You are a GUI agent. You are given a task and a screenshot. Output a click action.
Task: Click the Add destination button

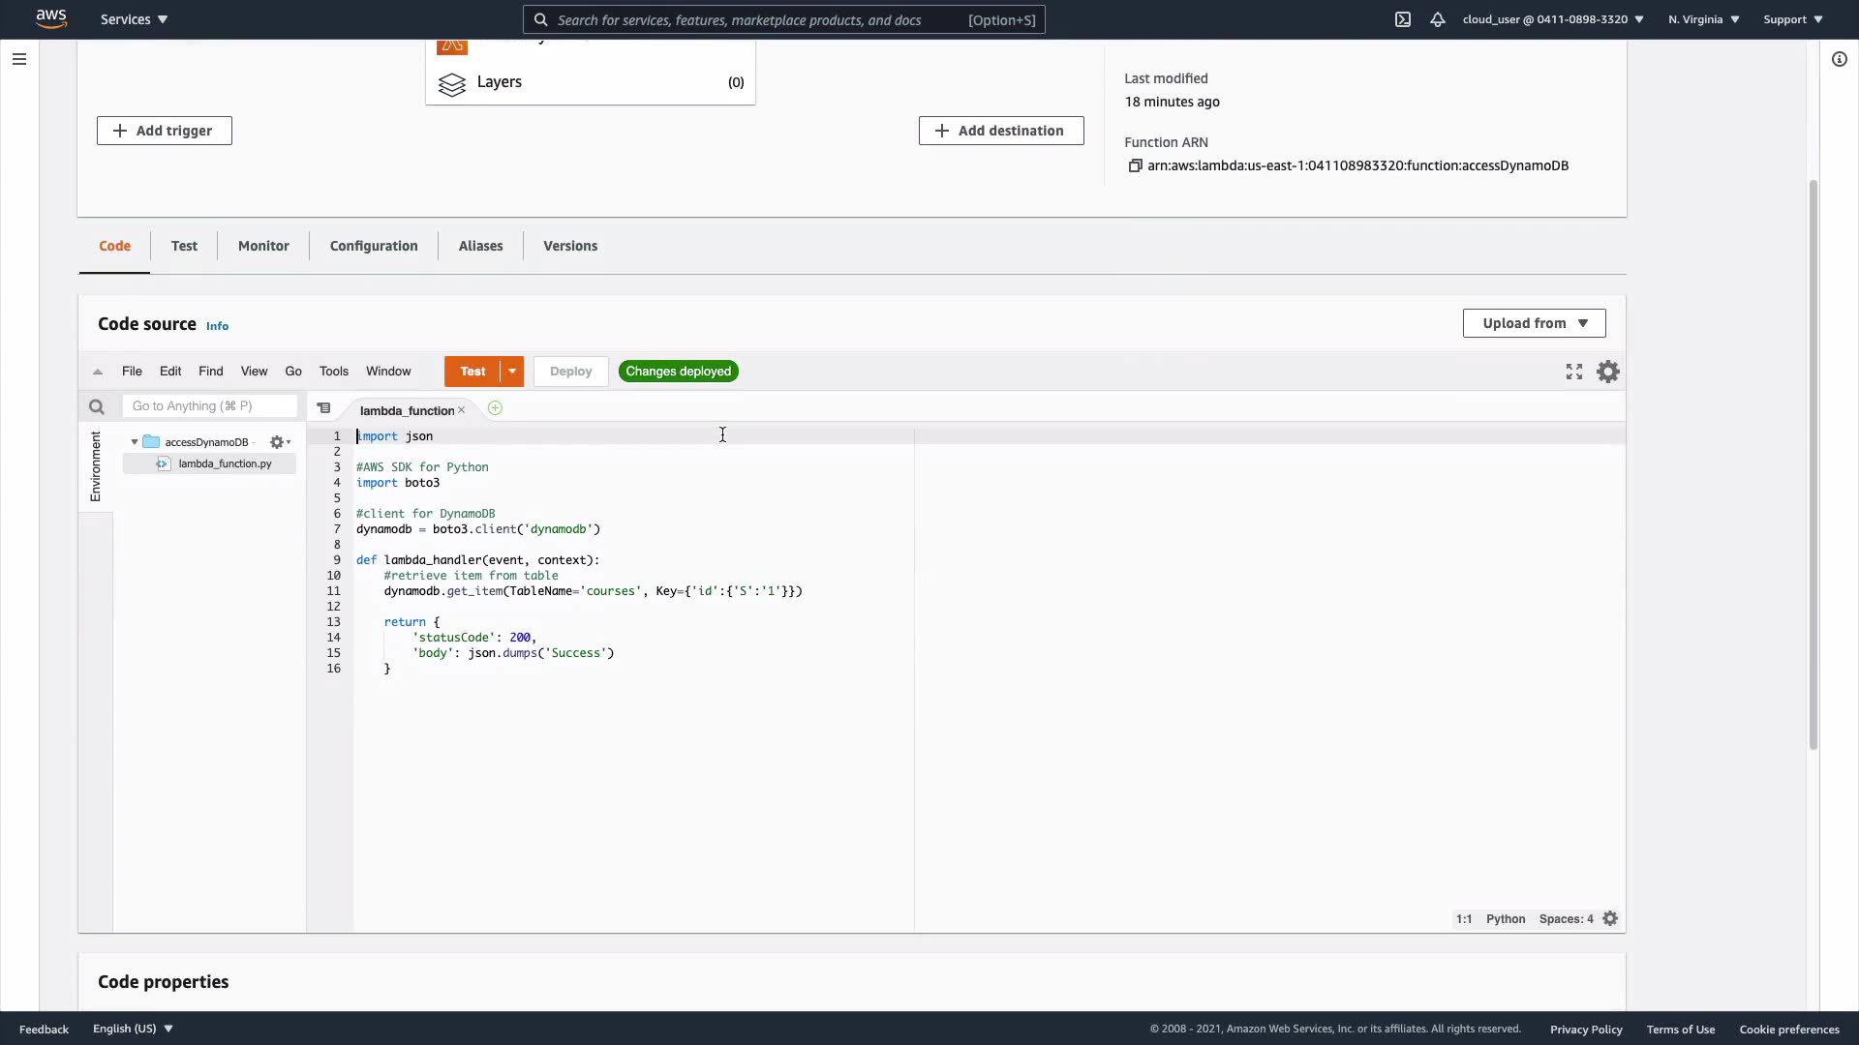[1000, 131]
